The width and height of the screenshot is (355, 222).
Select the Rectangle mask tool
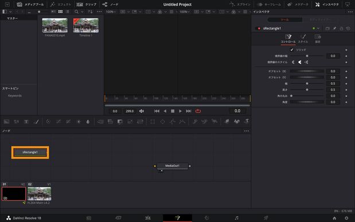[x=153, y=122]
